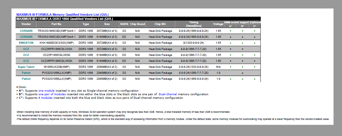This screenshot has height=136, width=342.
Task: Click the 'A*: Supports' legend line label
Action: (x=28, y=91)
